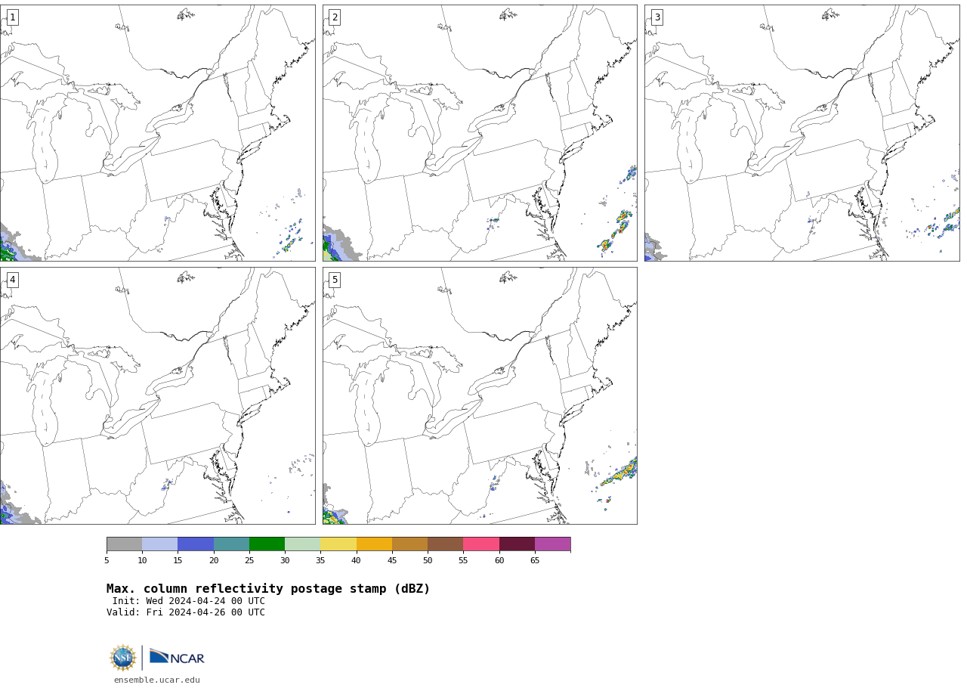Click the Max. column reflectivity title
967x688 pixels.
point(268,589)
